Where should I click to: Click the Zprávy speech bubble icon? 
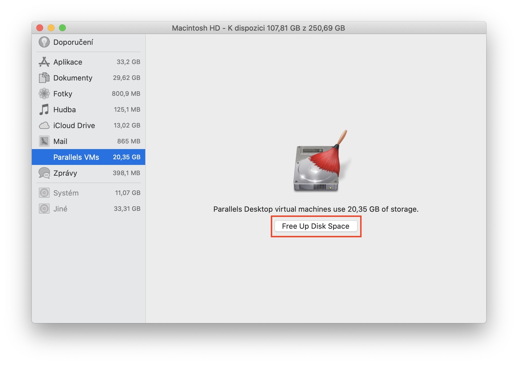(x=44, y=173)
